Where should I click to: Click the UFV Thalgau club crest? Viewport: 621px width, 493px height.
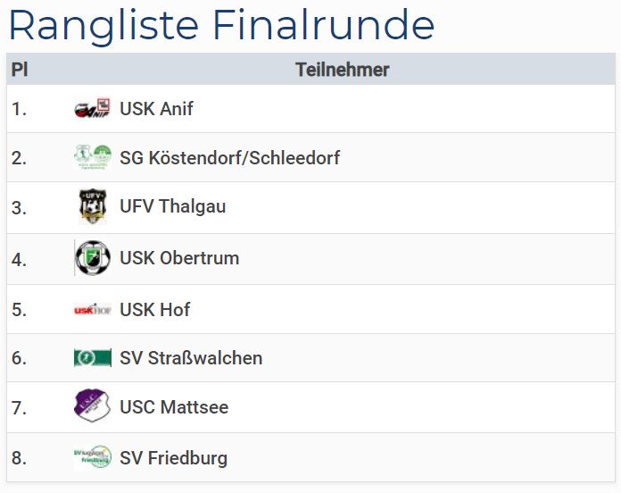[92, 206]
